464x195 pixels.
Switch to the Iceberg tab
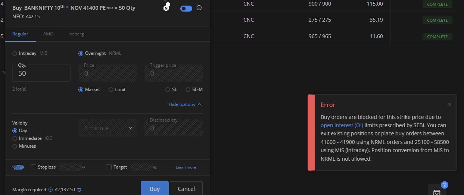pyautogui.click(x=76, y=34)
